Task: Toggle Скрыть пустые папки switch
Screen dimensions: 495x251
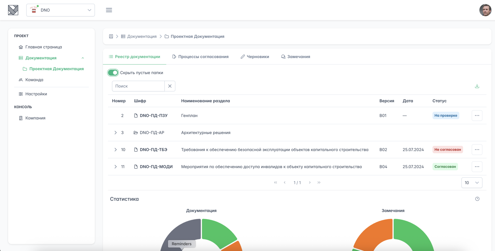Action: click(x=113, y=72)
